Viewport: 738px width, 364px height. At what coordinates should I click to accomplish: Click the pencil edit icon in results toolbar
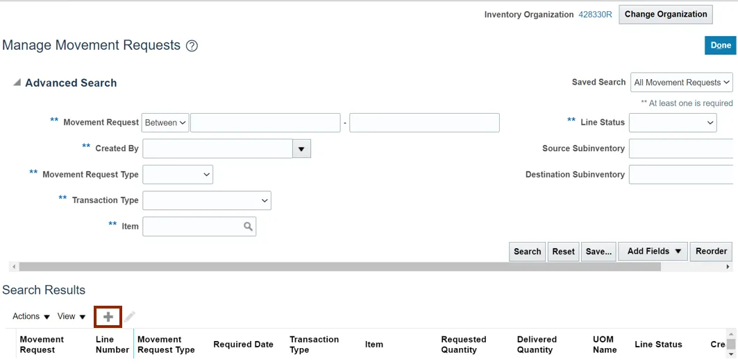coord(130,317)
